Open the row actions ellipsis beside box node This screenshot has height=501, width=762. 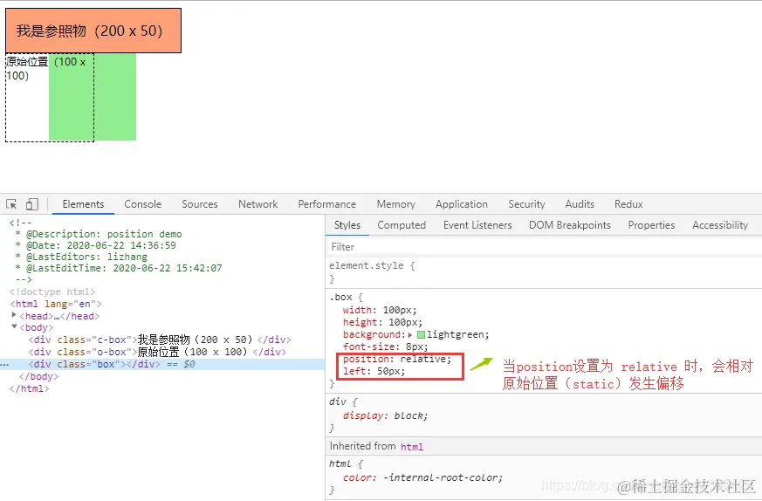pyautogui.click(x=4, y=365)
